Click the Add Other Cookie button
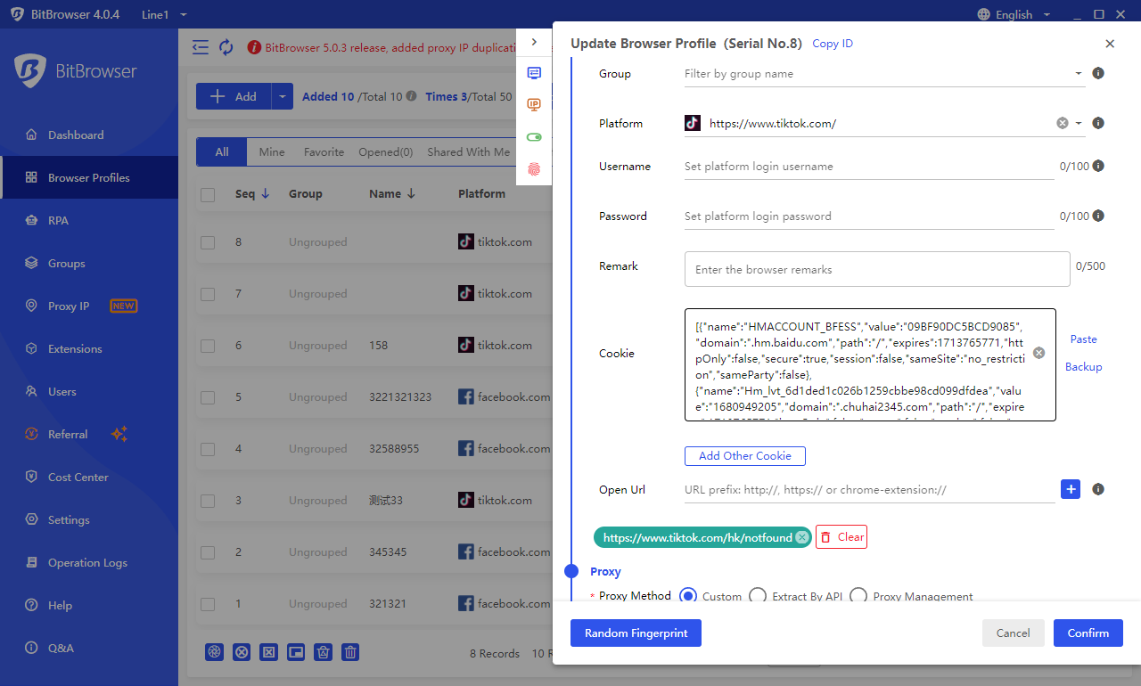This screenshot has width=1141, height=686. [745, 456]
